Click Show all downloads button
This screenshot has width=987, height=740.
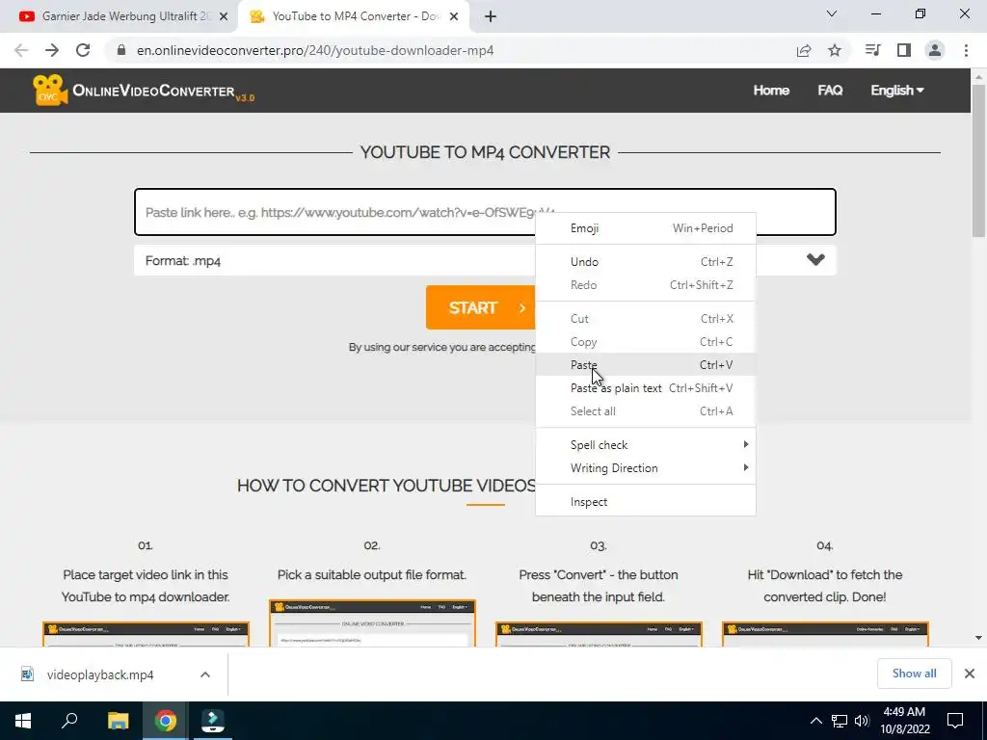(x=914, y=674)
